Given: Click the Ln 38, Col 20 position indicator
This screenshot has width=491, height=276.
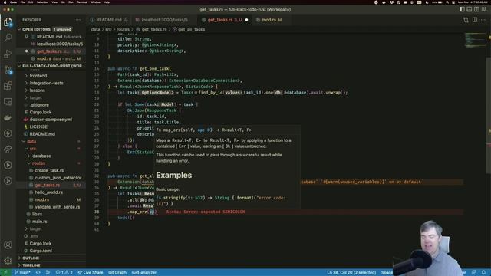Looking at the screenshot, I should pyautogui.click(x=351, y=273).
